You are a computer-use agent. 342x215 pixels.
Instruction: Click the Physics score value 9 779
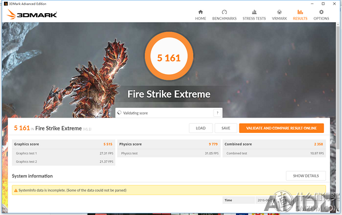coord(213,144)
